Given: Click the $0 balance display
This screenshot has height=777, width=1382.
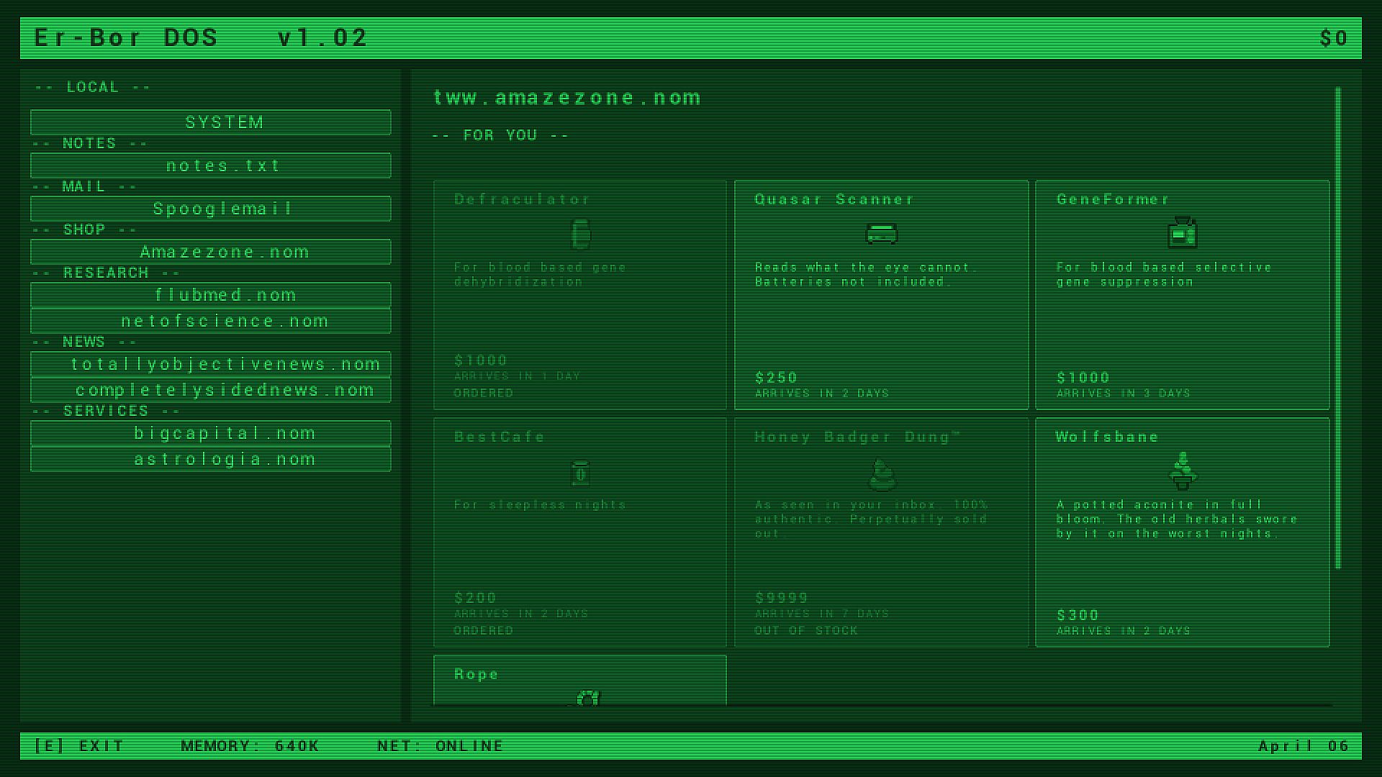Looking at the screenshot, I should coord(1334,38).
